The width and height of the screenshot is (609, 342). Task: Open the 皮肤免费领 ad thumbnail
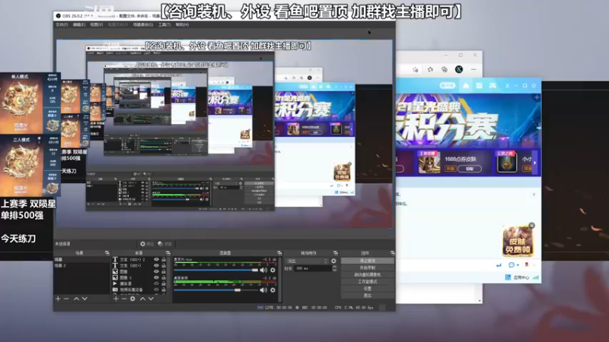coord(517,241)
